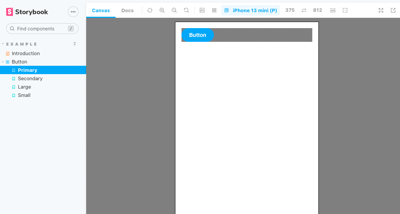Click the zoom out icon

point(174,10)
